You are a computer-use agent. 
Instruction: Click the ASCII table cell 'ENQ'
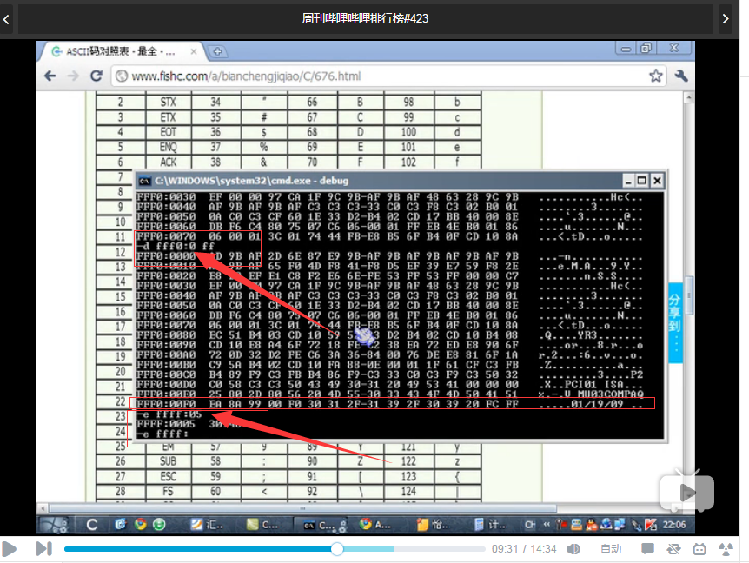(169, 147)
